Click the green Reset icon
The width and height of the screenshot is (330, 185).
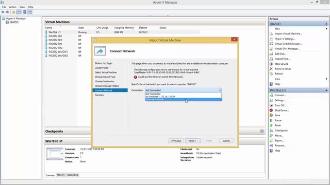coord(271,125)
